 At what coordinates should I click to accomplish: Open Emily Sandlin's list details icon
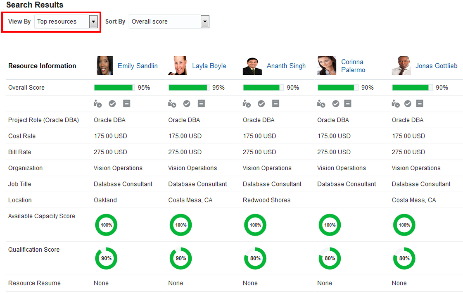click(127, 103)
